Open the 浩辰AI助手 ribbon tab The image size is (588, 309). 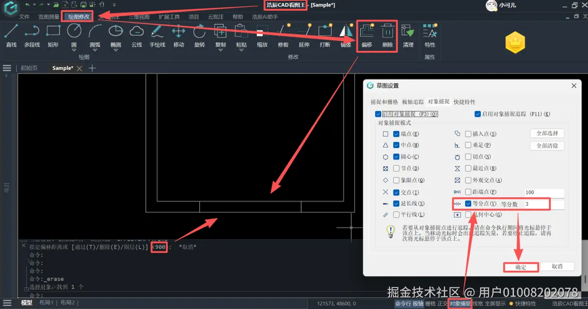click(265, 17)
